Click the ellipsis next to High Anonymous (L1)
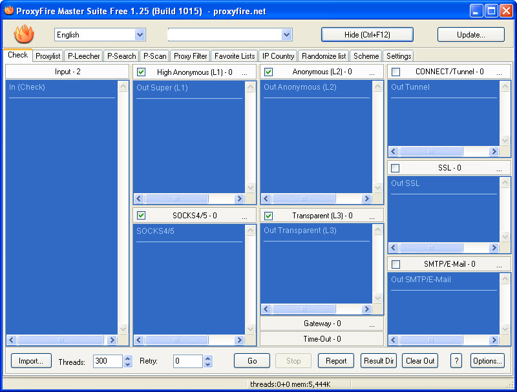The height and width of the screenshot is (392, 517). click(244, 74)
